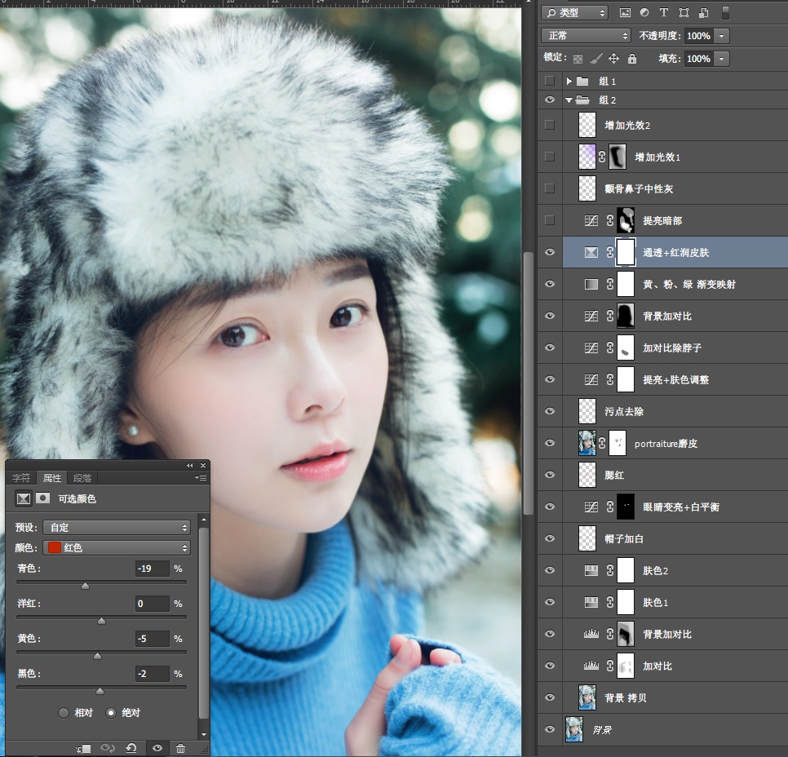Open the 填充 fill dropdown arrow
This screenshot has width=788, height=757.
[x=722, y=59]
